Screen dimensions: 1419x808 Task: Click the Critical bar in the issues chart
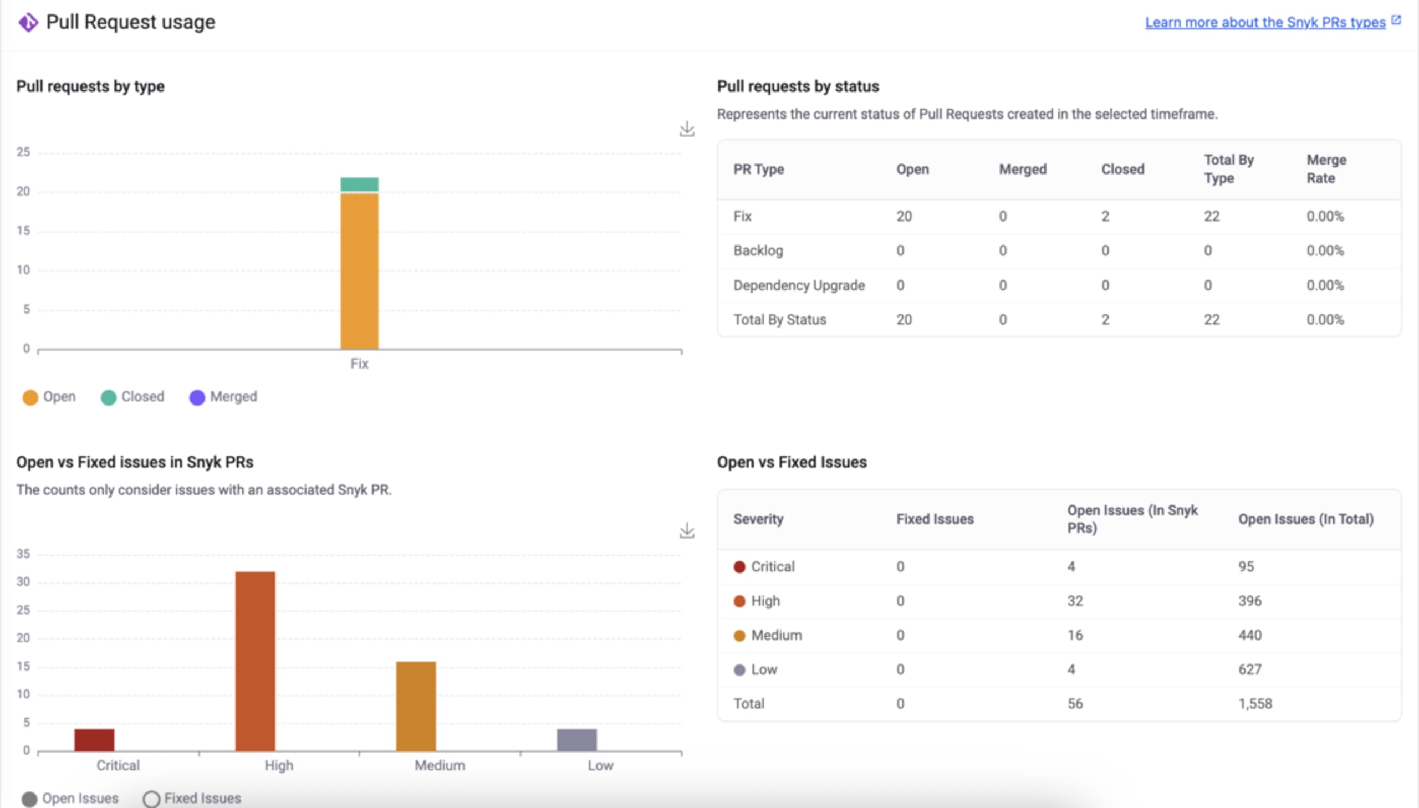94,740
